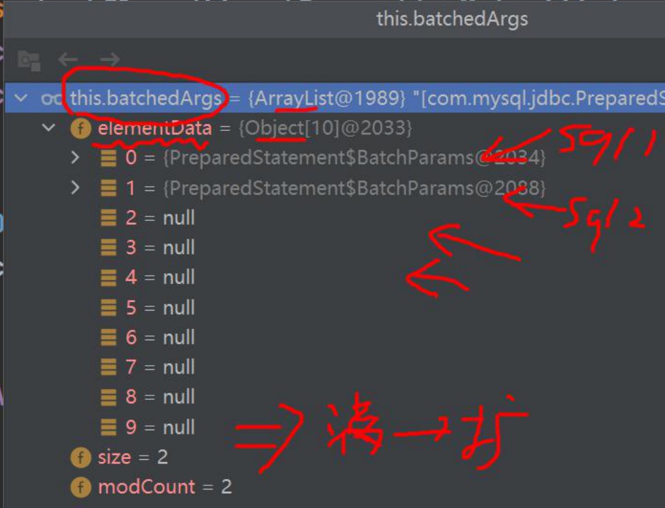Click the array element icon for index 5
The height and width of the screenshot is (508, 665).
point(108,308)
